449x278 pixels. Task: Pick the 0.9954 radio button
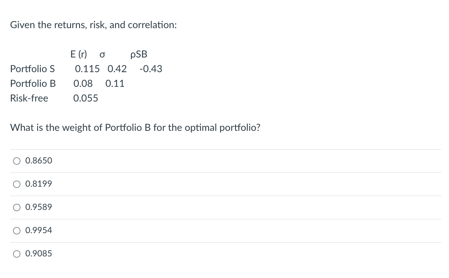tap(17, 231)
